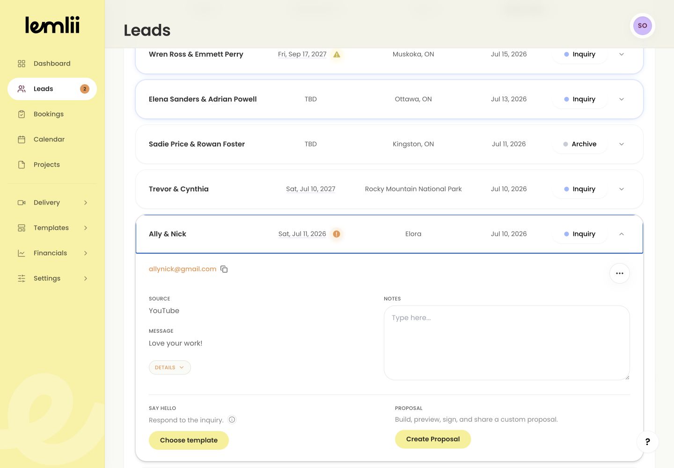The width and height of the screenshot is (674, 468).
Task: Open the Calendar page
Action: pyautogui.click(x=52, y=139)
